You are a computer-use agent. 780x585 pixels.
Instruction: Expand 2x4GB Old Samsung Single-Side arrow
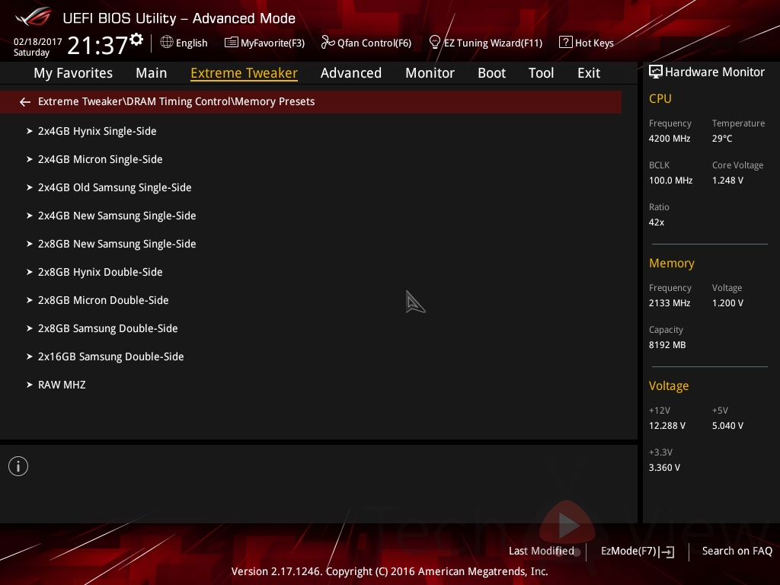pyautogui.click(x=30, y=187)
